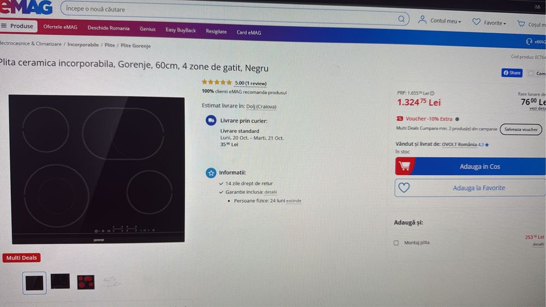Open the Produse hamburger menu
The width and height of the screenshot is (546, 307).
click(x=18, y=26)
